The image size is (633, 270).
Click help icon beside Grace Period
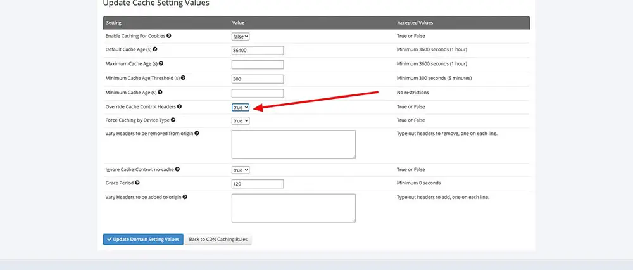click(x=137, y=183)
